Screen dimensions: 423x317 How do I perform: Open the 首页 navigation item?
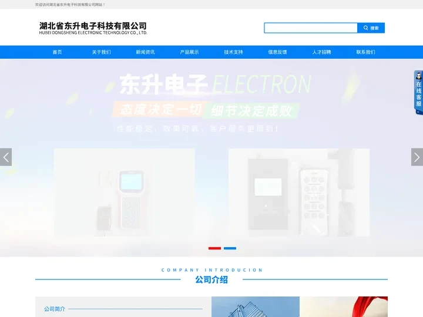tap(57, 52)
